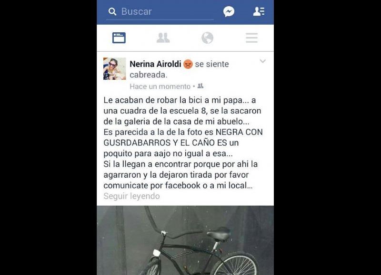Viewport: 381px width, 275px height.
Task: Open Nerina Airoldi's profile name link
Action: [x=156, y=64]
